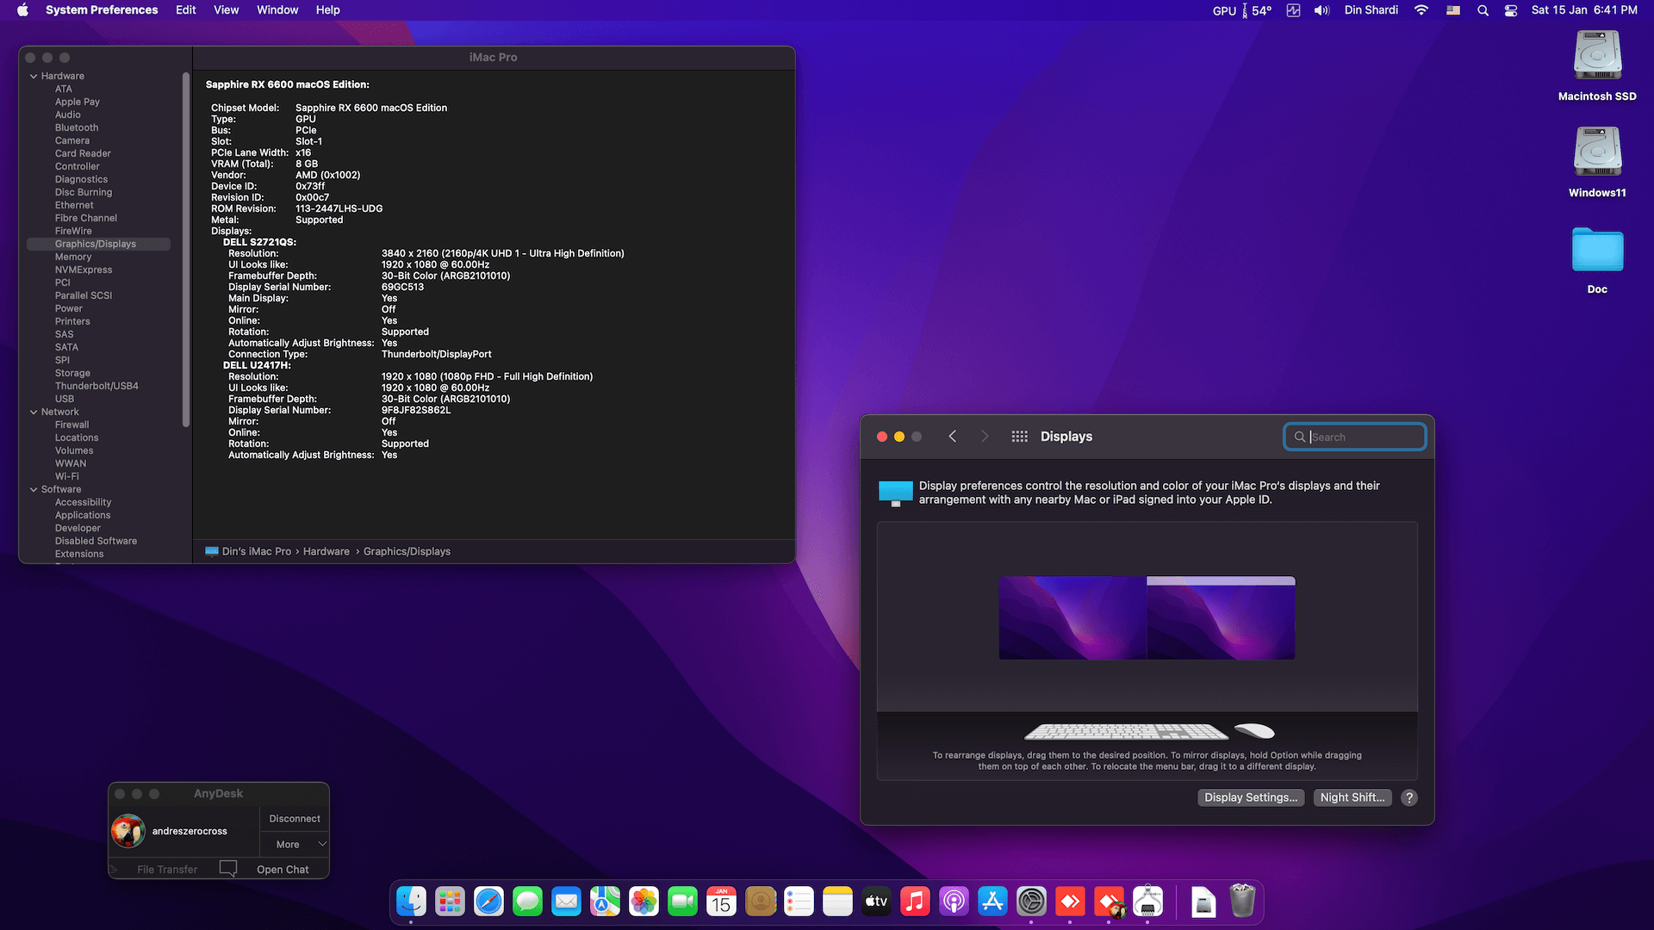Click the Search field in Displays
The width and height of the screenshot is (1654, 930).
pos(1363,437)
